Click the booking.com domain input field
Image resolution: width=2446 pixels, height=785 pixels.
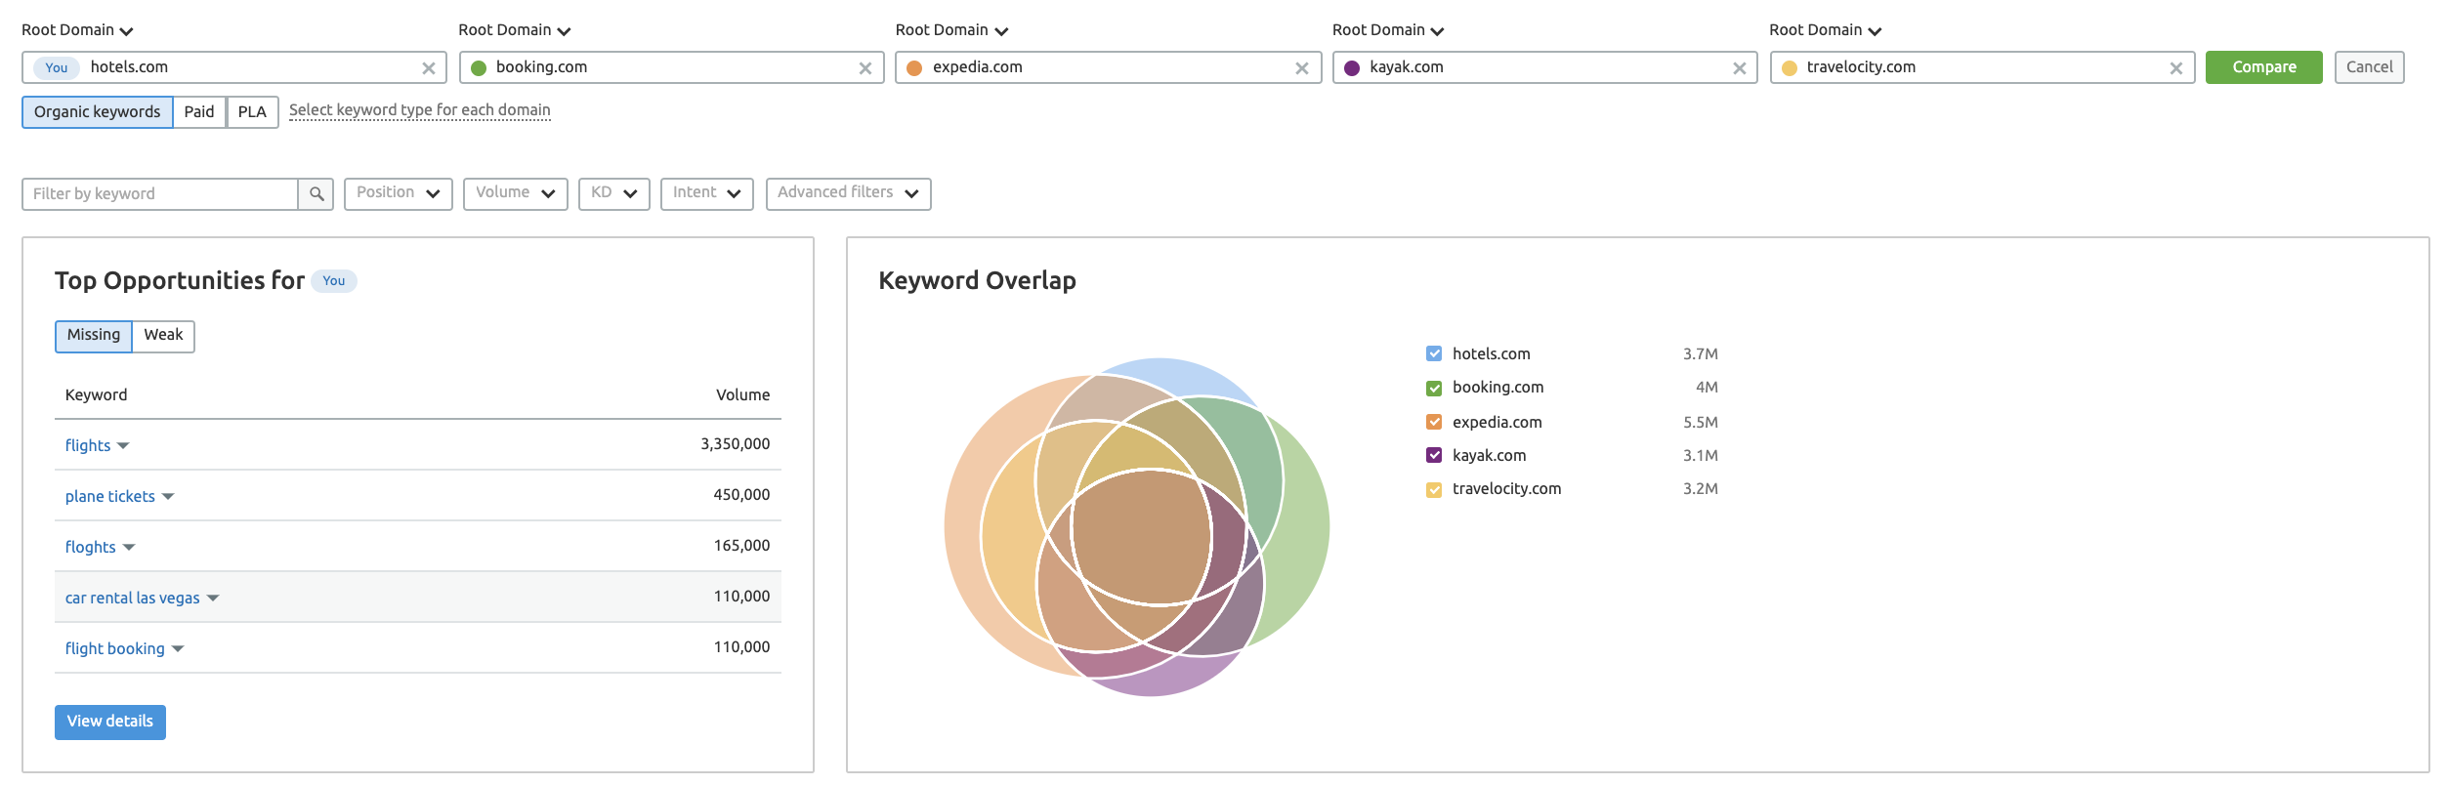click(x=671, y=67)
